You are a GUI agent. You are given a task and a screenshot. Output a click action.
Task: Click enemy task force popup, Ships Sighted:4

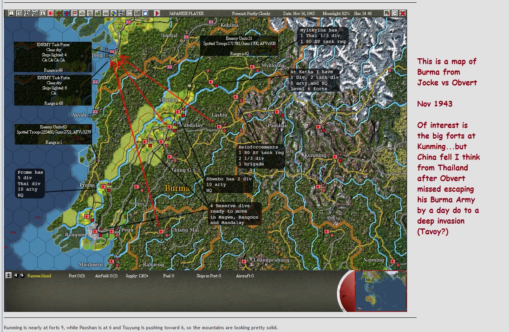53,57
